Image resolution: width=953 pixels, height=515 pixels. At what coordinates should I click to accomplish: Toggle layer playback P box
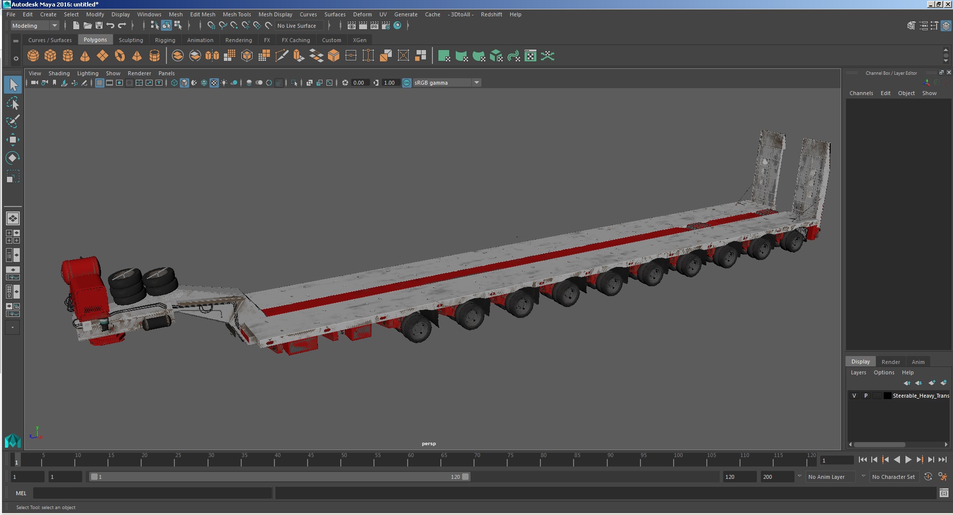tap(866, 396)
